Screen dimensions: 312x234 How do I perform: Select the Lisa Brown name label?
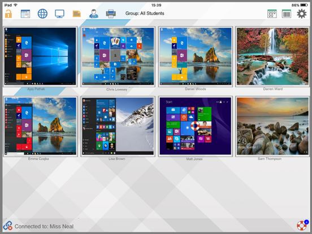coord(117,159)
